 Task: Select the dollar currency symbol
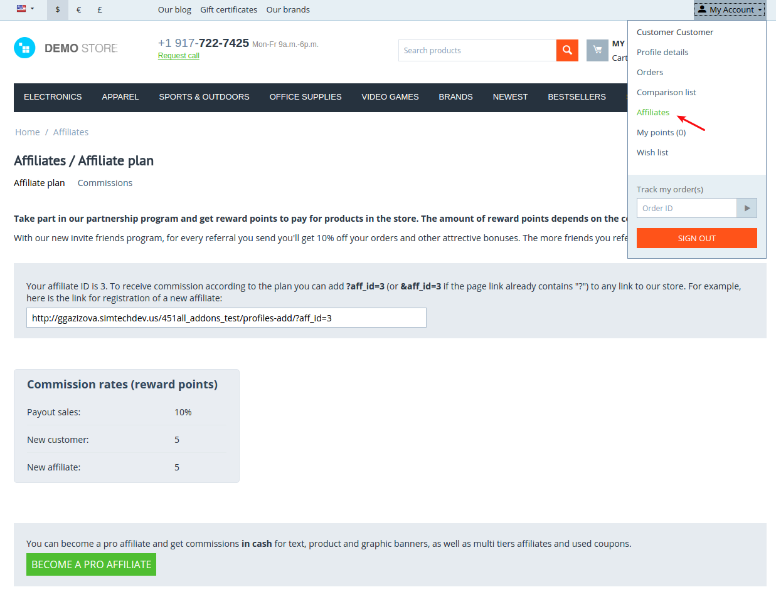pos(58,9)
